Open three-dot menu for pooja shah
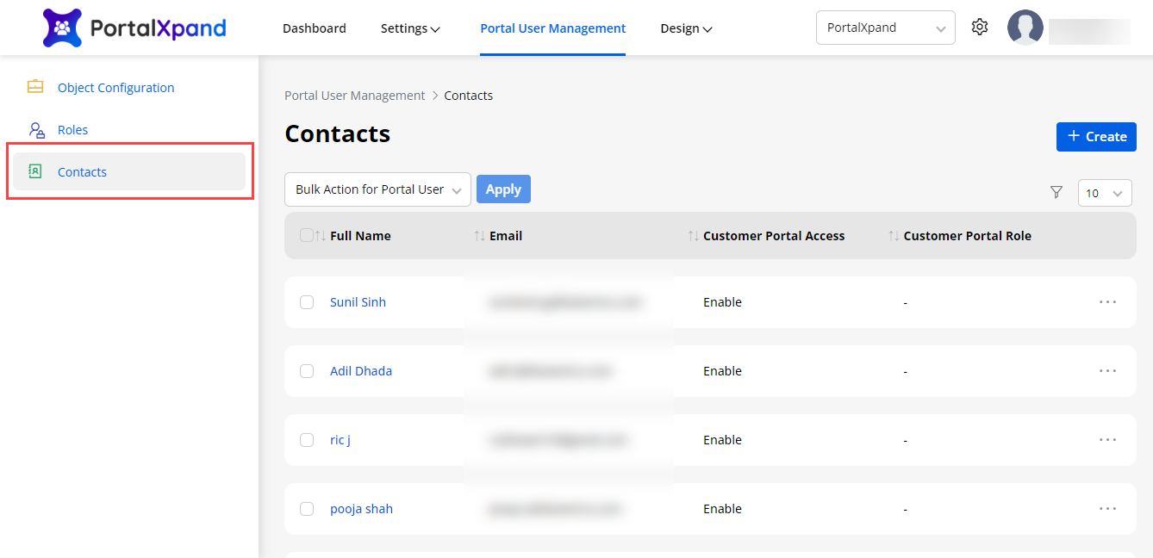The height and width of the screenshot is (558, 1153). (1107, 509)
